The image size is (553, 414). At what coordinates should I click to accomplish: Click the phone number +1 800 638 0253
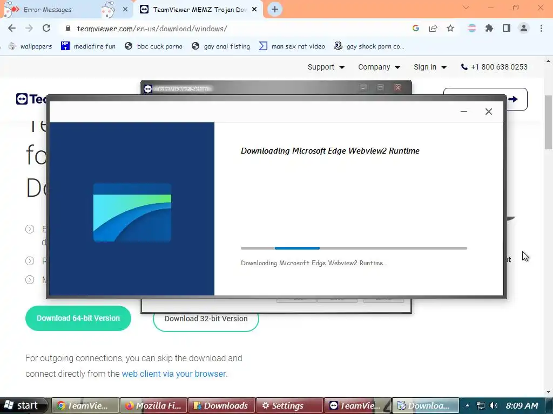pyautogui.click(x=494, y=67)
